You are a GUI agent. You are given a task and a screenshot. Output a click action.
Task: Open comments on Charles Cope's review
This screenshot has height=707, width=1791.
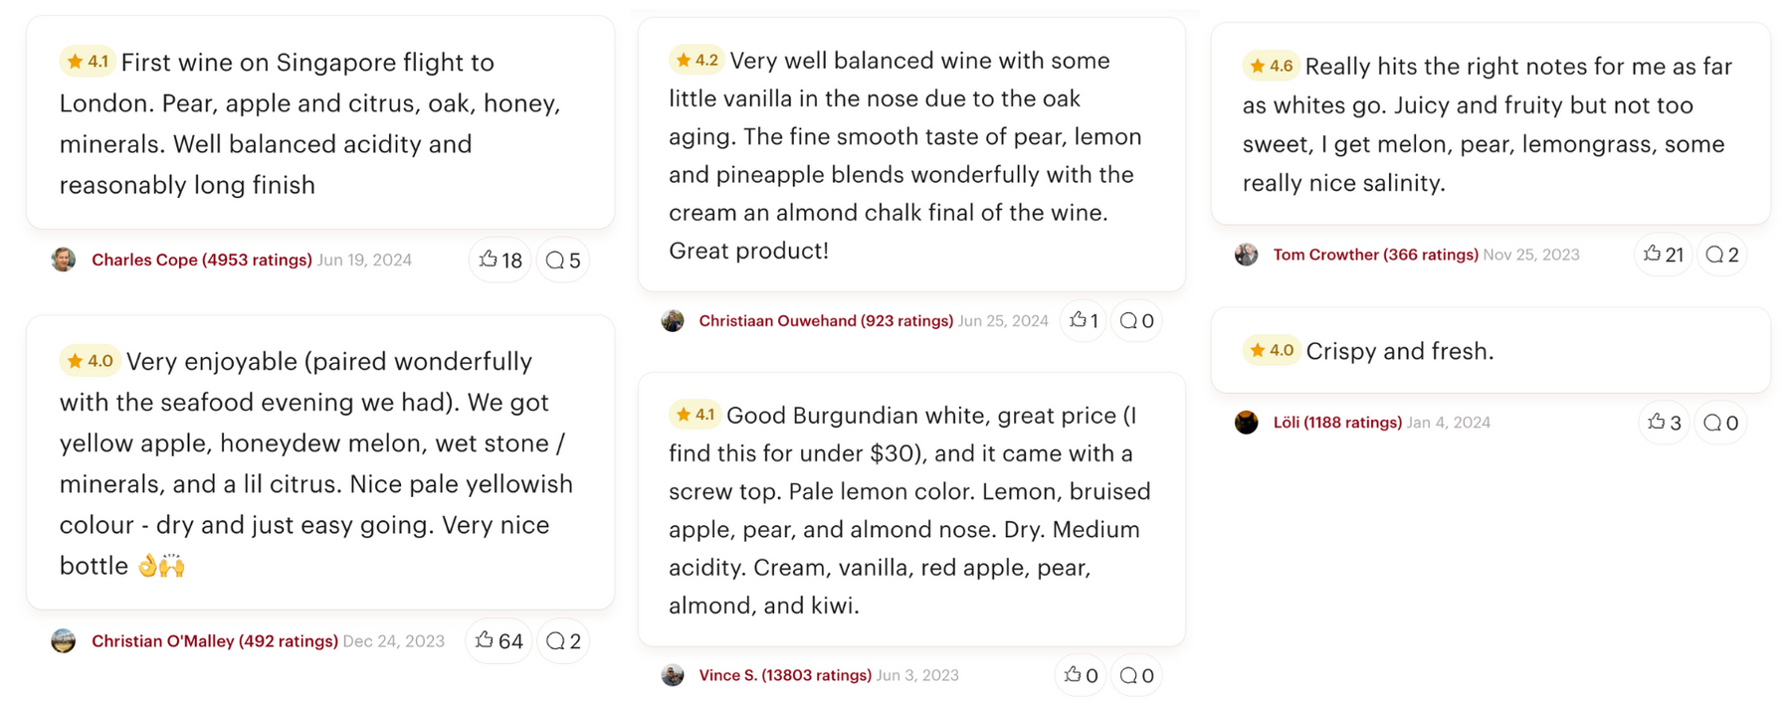[563, 261]
